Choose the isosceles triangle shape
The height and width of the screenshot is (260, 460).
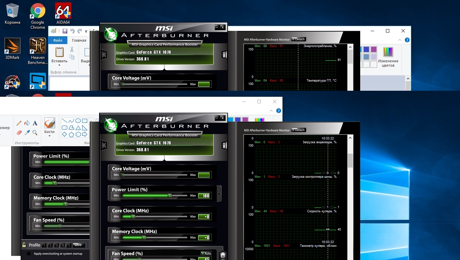(78, 128)
